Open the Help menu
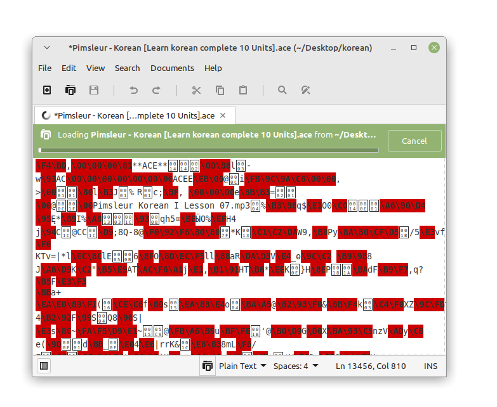The width and height of the screenshot is (497, 407). tap(213, 68)
